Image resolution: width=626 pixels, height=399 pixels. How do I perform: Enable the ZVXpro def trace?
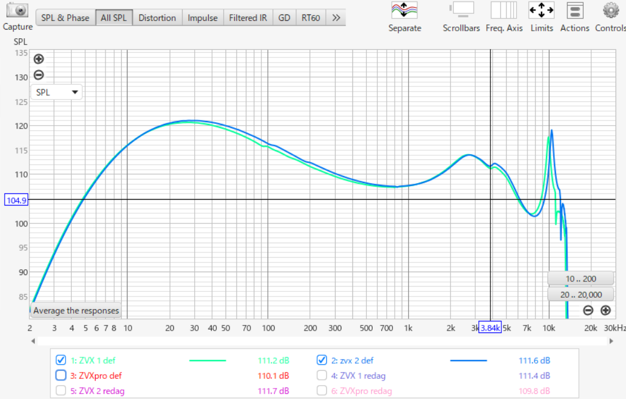pyautogui.click(x=61, y=375)
